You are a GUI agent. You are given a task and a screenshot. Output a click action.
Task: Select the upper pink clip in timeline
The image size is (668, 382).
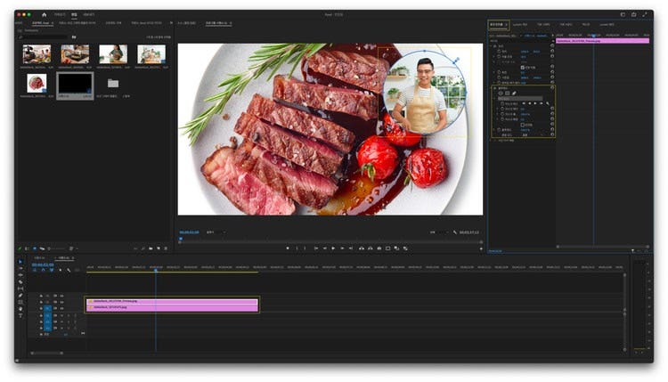tap(172, 301)
